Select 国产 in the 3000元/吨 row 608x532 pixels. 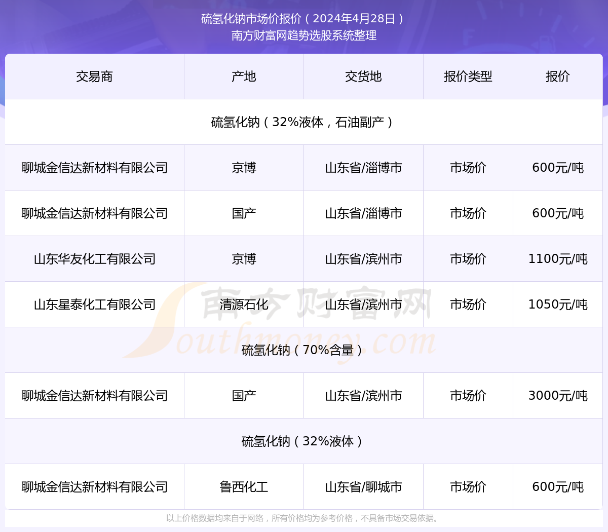coord(244,396)
